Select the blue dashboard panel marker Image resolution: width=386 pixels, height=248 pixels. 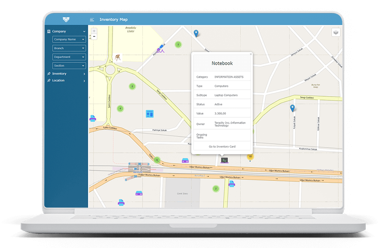[150, 114]
